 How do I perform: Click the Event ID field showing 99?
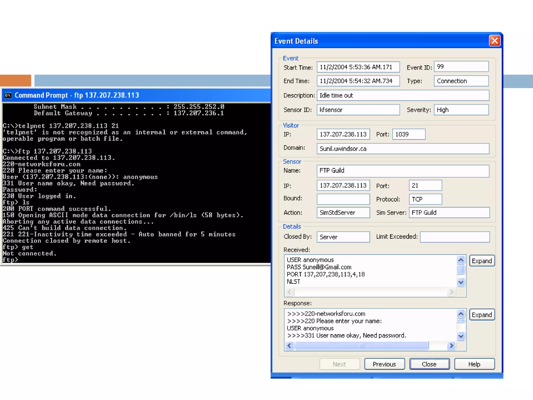click(x=461, y=66)
